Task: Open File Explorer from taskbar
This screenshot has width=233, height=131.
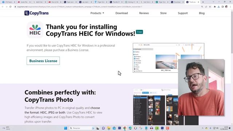Action: [109, 128]
